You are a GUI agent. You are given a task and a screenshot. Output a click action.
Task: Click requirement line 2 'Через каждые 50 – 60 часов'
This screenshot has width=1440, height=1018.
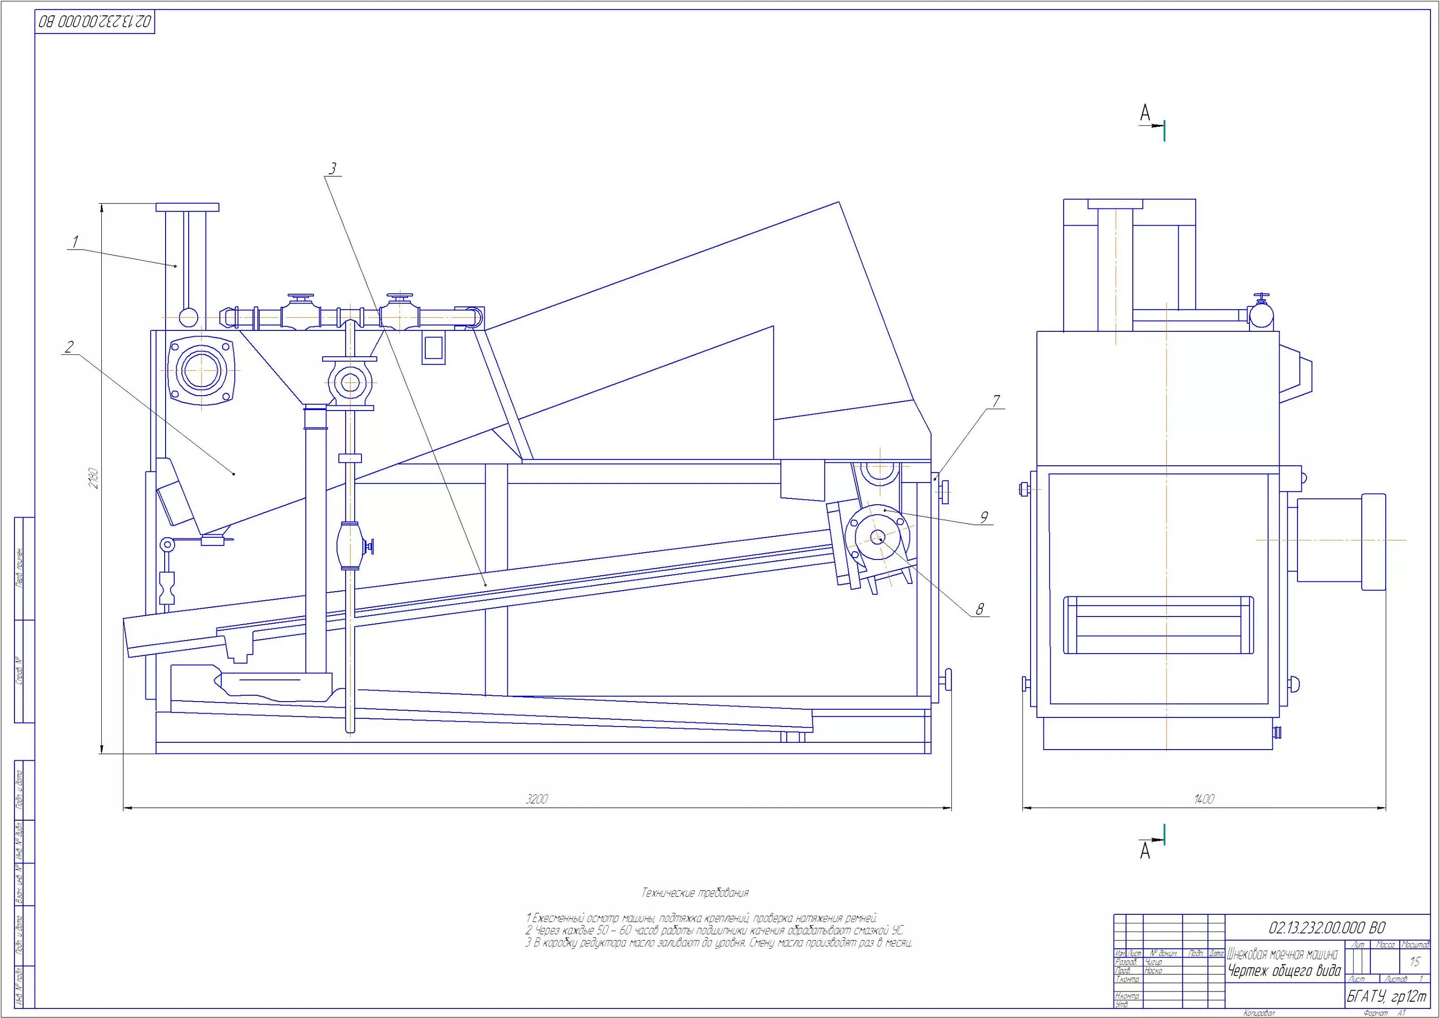[x=715, y=930]
